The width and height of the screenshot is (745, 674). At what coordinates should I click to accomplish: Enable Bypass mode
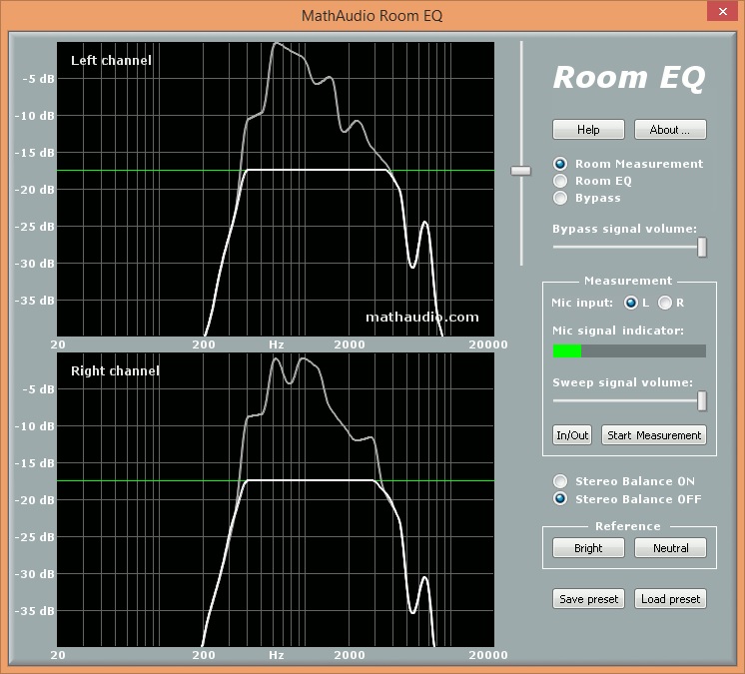coord(561,198)
